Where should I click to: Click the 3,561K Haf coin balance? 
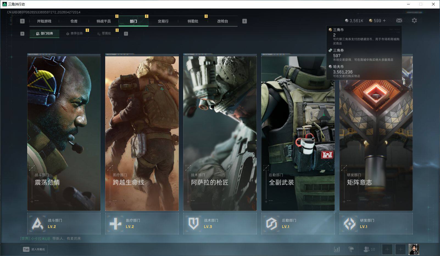354,21
